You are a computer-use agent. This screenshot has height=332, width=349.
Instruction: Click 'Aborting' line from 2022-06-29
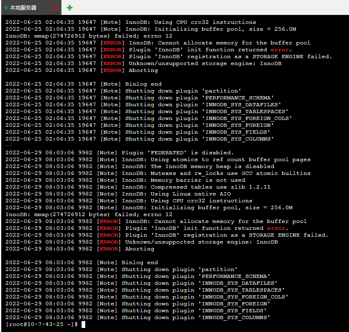[x=140, y=249]
